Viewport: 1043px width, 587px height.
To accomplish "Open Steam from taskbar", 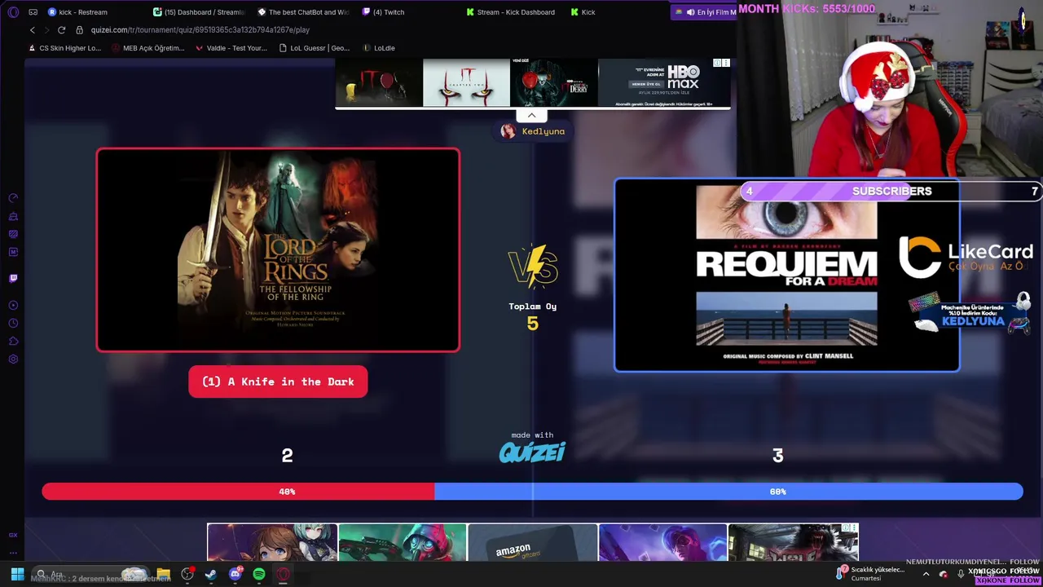I will (x=211, y=574).
